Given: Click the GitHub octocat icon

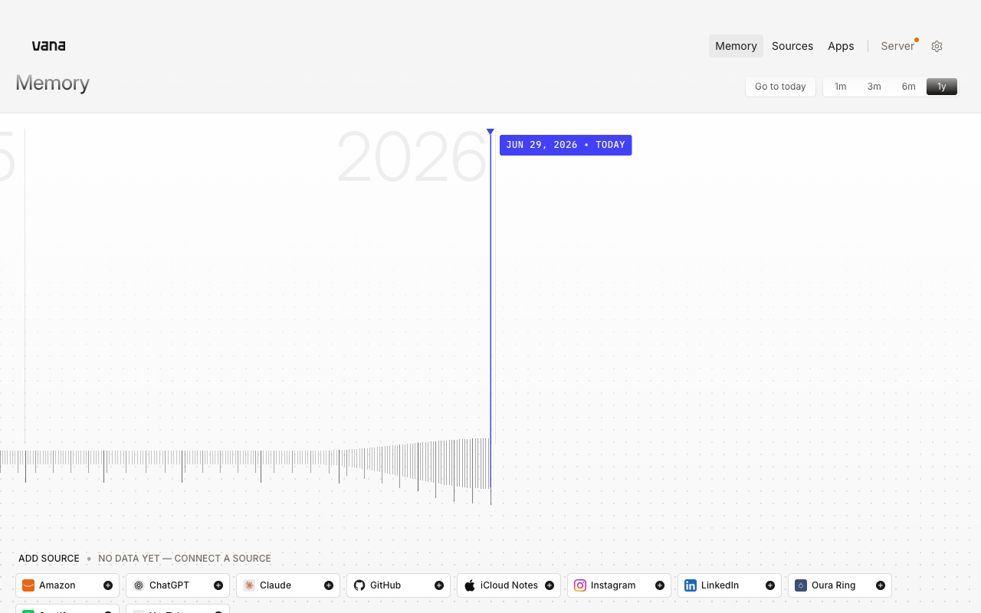Looking at the screenshot, I should (359, 585).
